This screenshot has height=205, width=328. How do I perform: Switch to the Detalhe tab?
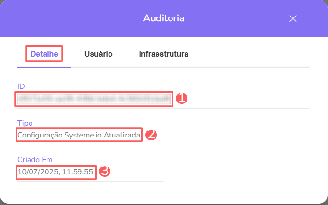pyautogui.click(x=45, y=54)
